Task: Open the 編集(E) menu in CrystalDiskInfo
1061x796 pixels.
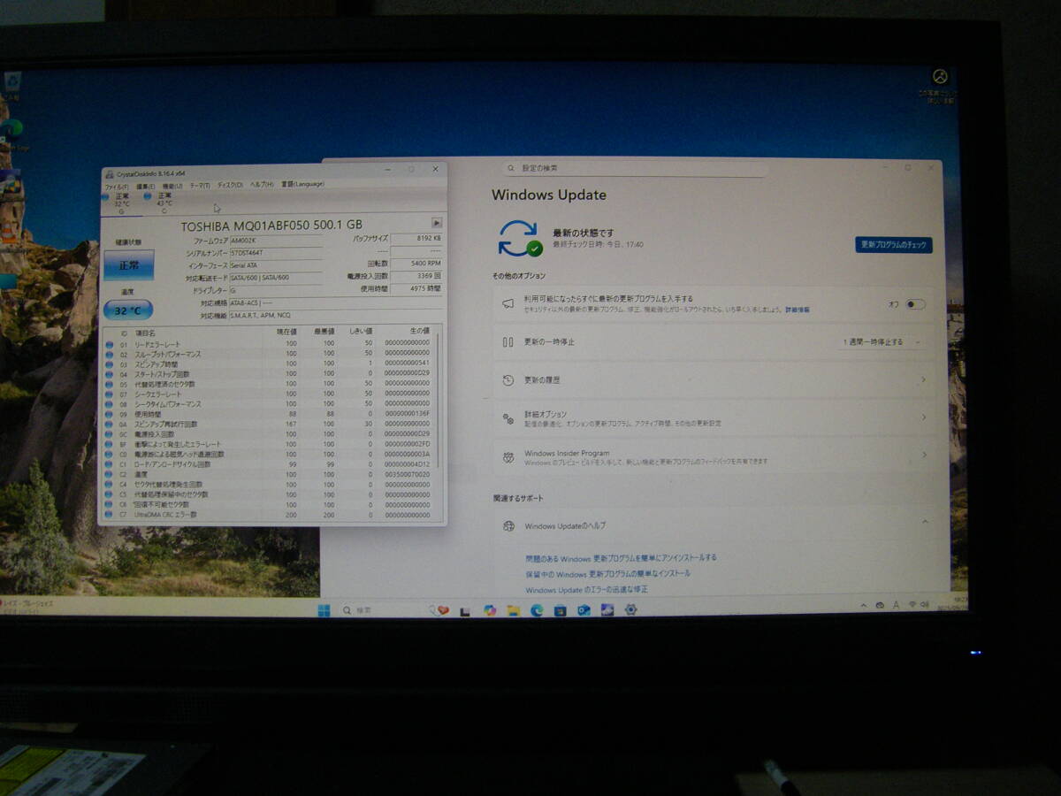Action: pyautogui.click(x=145, y=186)
